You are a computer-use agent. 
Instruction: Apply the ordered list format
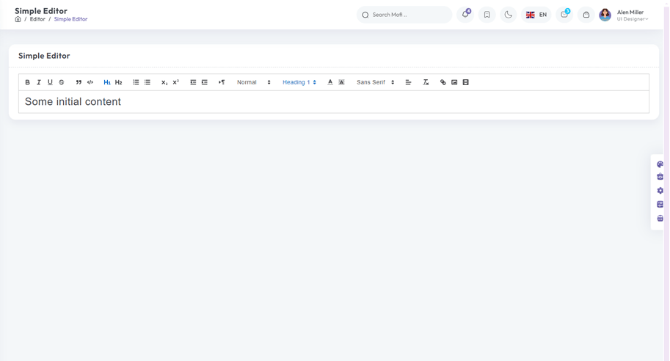click(136, 82)
